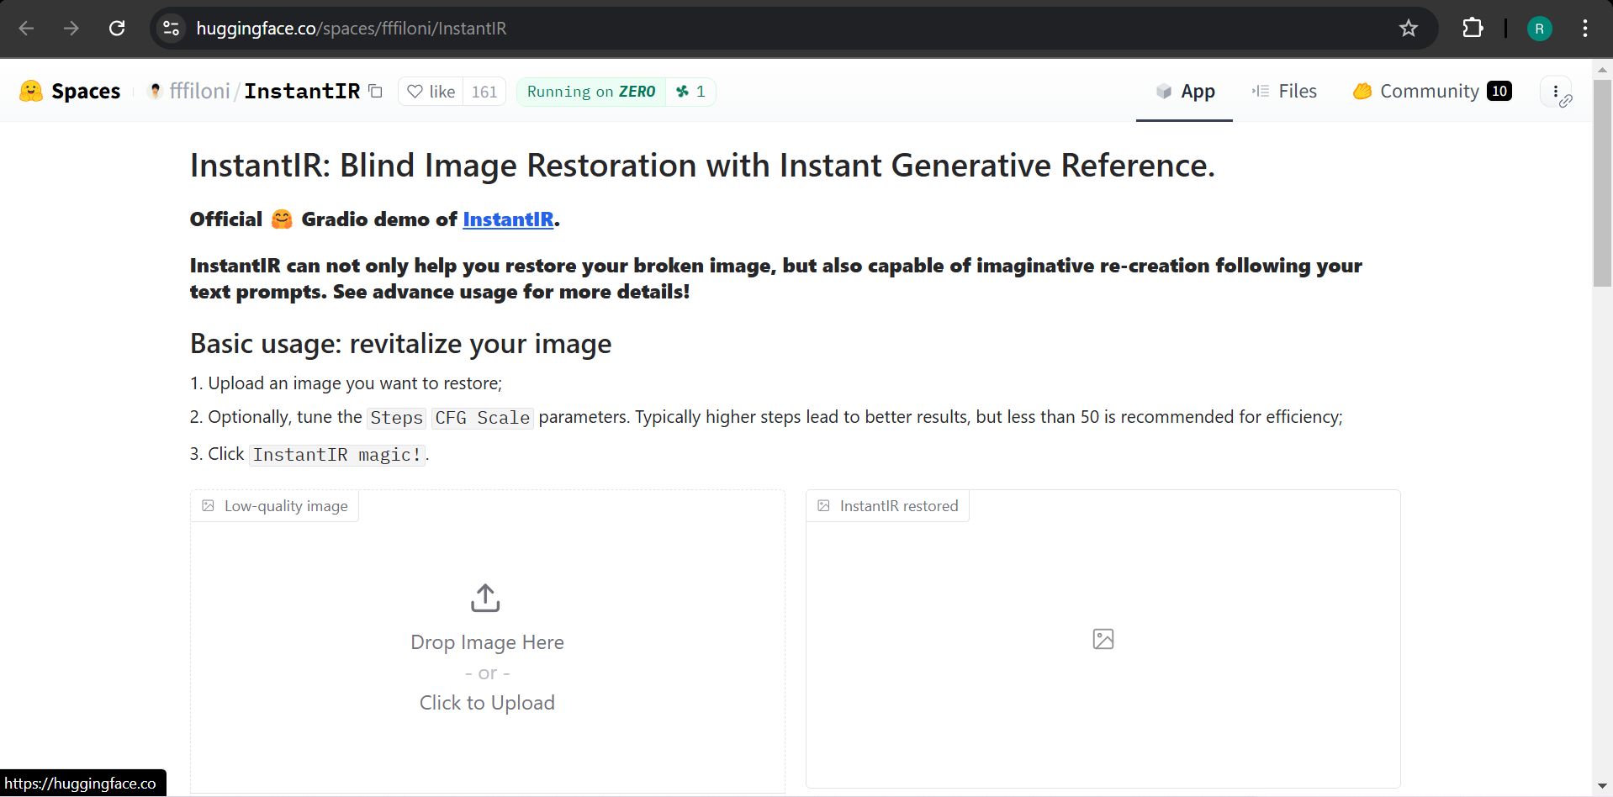Click the empty image placeholder icon in output
Image resolution: width=1613 pixels, height=797 pixels.
(1103, 639)
